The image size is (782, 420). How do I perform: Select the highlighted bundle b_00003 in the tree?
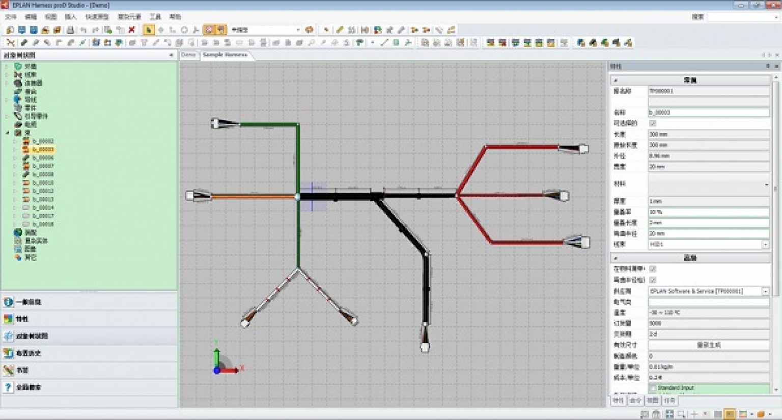45,149
